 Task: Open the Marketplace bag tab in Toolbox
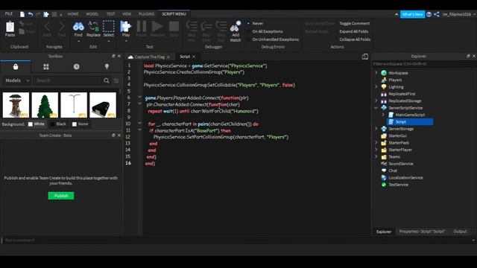pos(16,66)
